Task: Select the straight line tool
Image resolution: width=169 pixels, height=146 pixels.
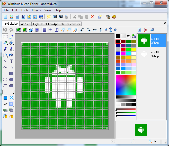Action: pos(5,61)
